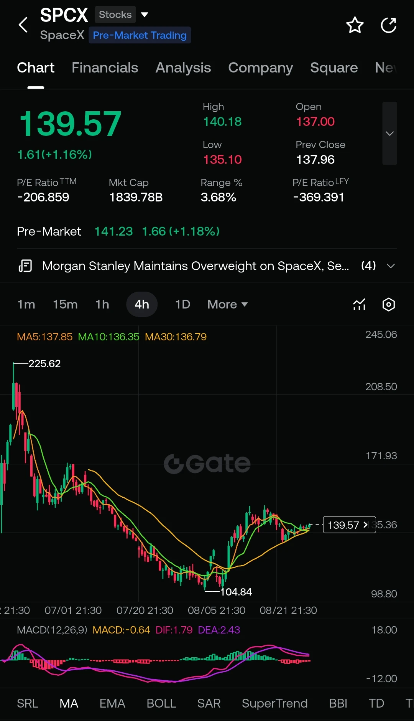Tap the Pre-Market price 141.23
Viewport: 414px width, 721px height.
pos(113,231)
